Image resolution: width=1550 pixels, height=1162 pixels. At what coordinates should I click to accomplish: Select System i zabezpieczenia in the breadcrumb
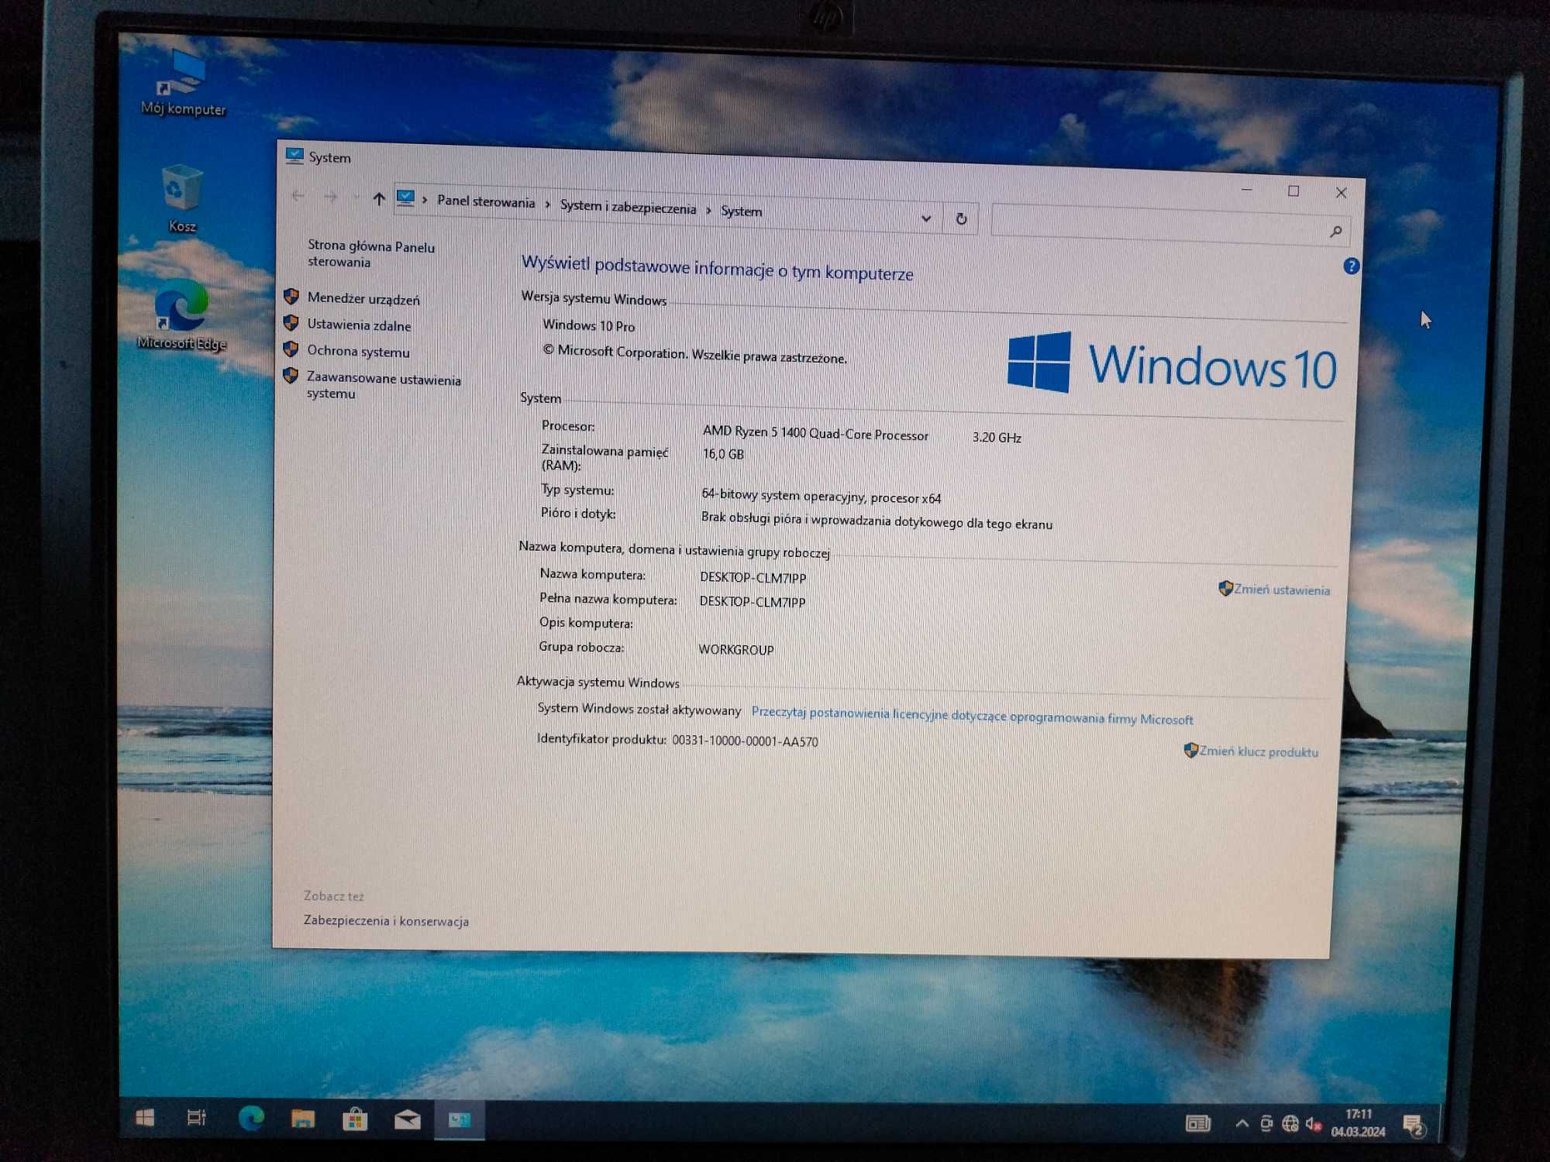click(628, 207)
